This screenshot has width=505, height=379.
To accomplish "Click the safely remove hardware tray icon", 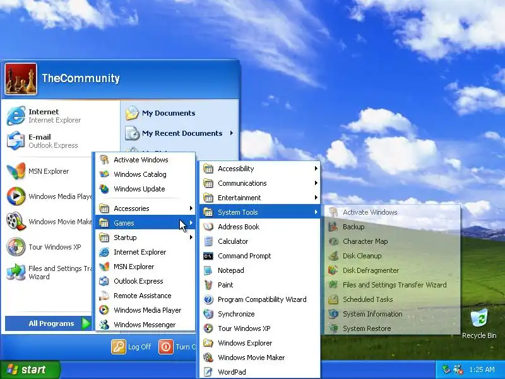I will tap(446, 370).
